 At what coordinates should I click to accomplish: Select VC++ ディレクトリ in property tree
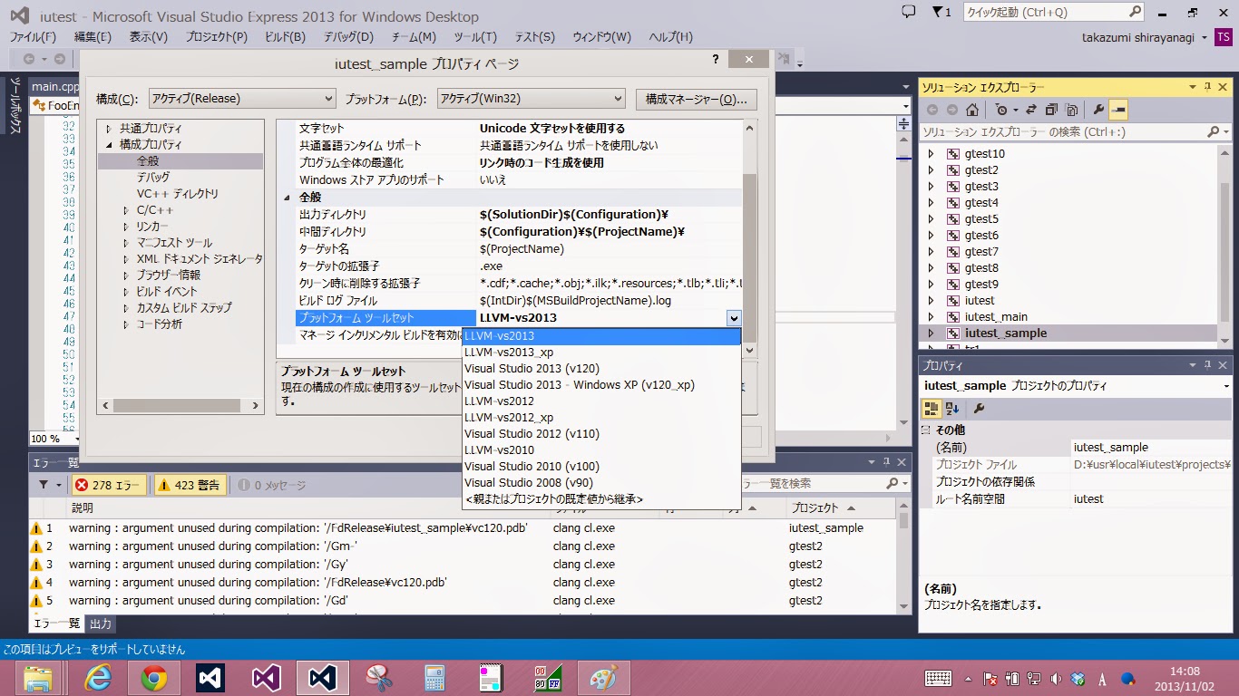point(178,194)
